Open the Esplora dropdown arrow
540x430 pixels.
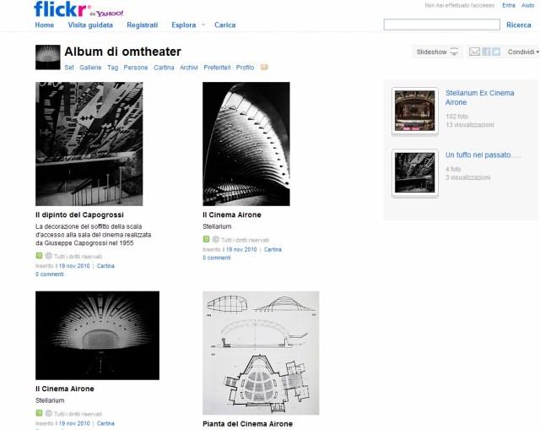pyautogui.click(x=203, y=24)
